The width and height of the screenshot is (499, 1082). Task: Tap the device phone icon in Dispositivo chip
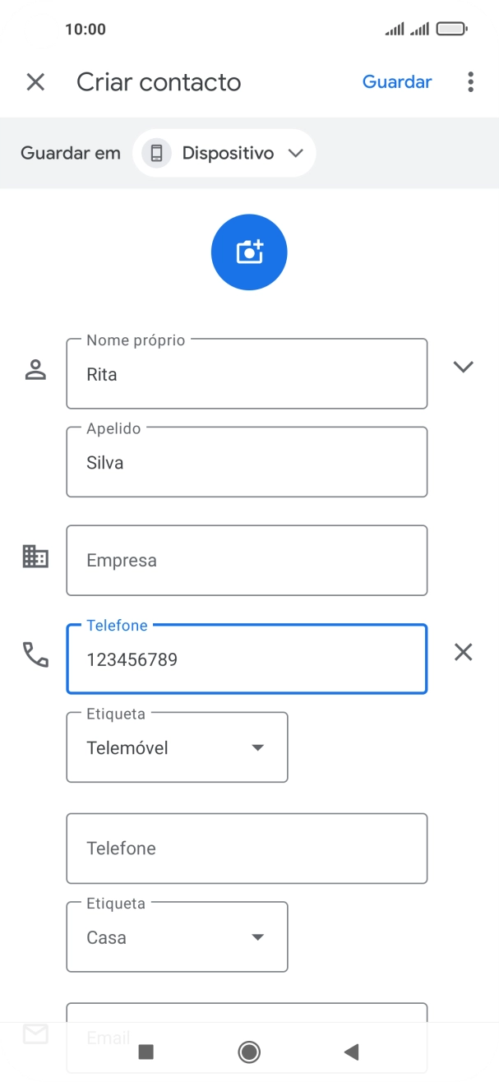pyautogui.click(x=155, y=153)
